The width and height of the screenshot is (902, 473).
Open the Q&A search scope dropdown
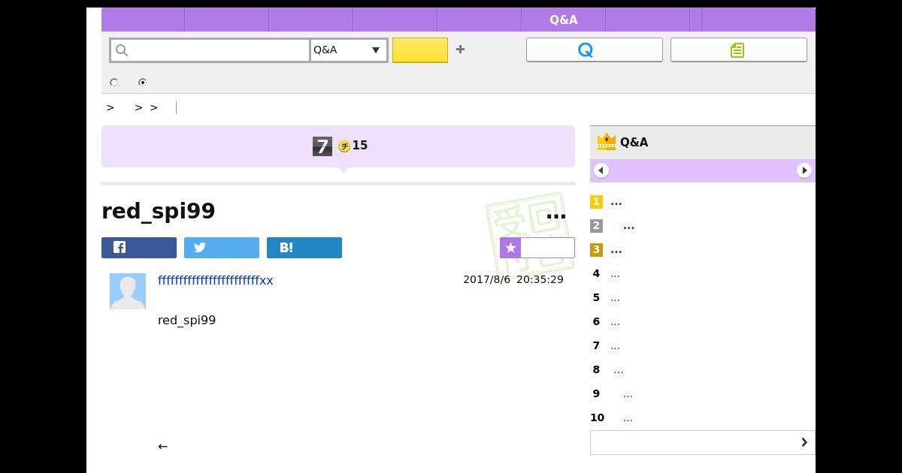(349, 50)
